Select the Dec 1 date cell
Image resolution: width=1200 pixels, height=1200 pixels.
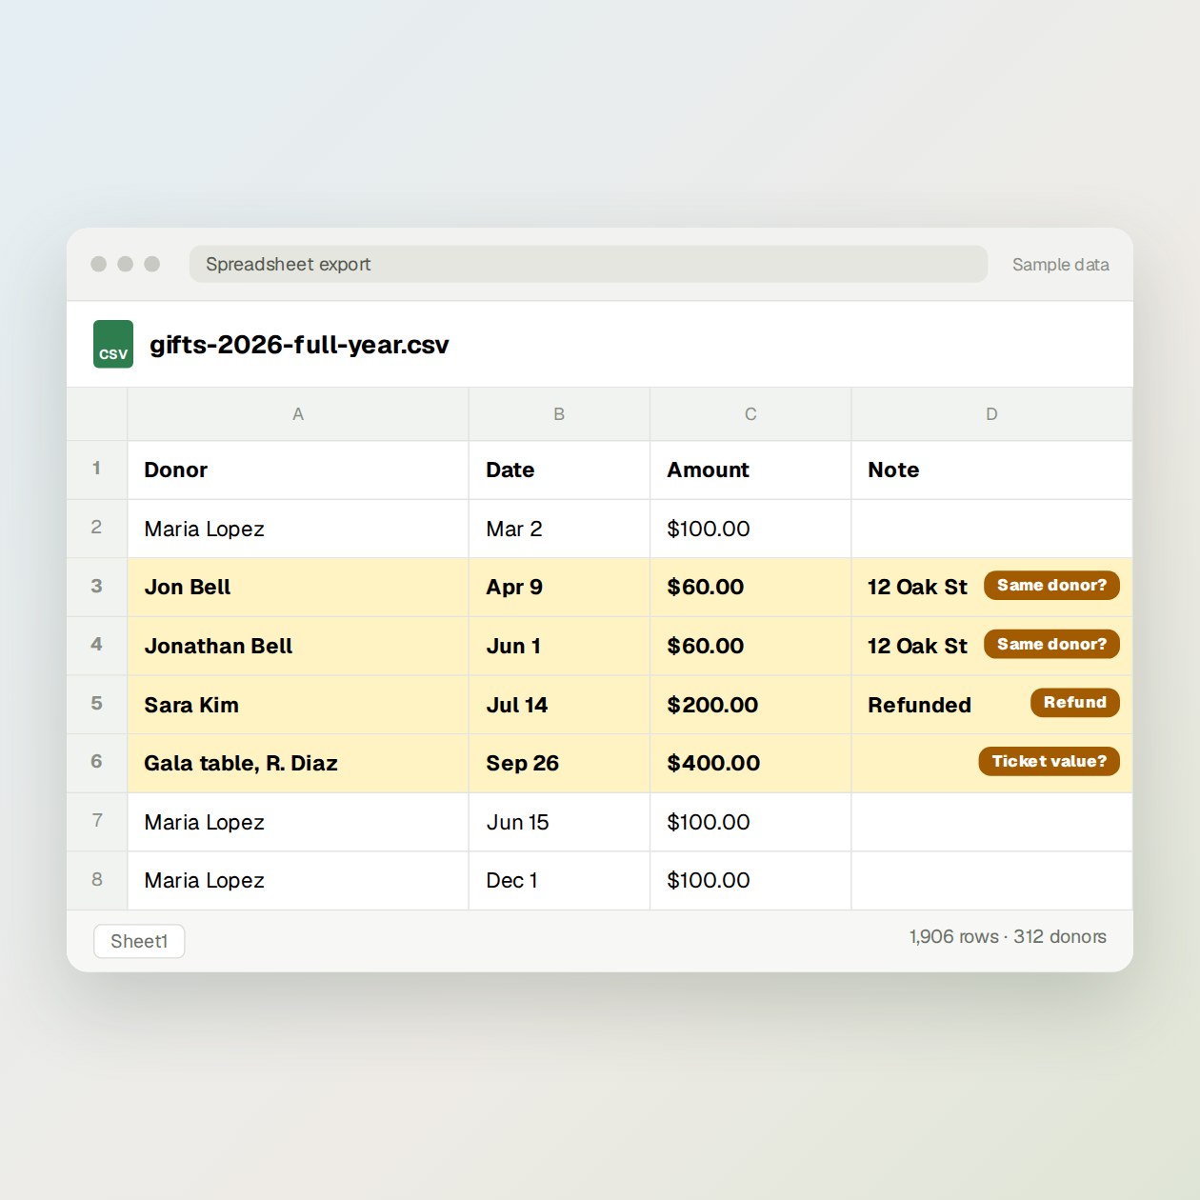tap(559, 881)
